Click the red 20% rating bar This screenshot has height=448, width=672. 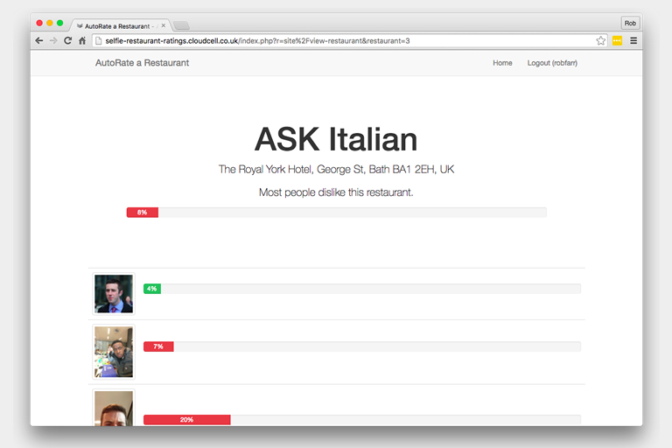click(187, 420)
